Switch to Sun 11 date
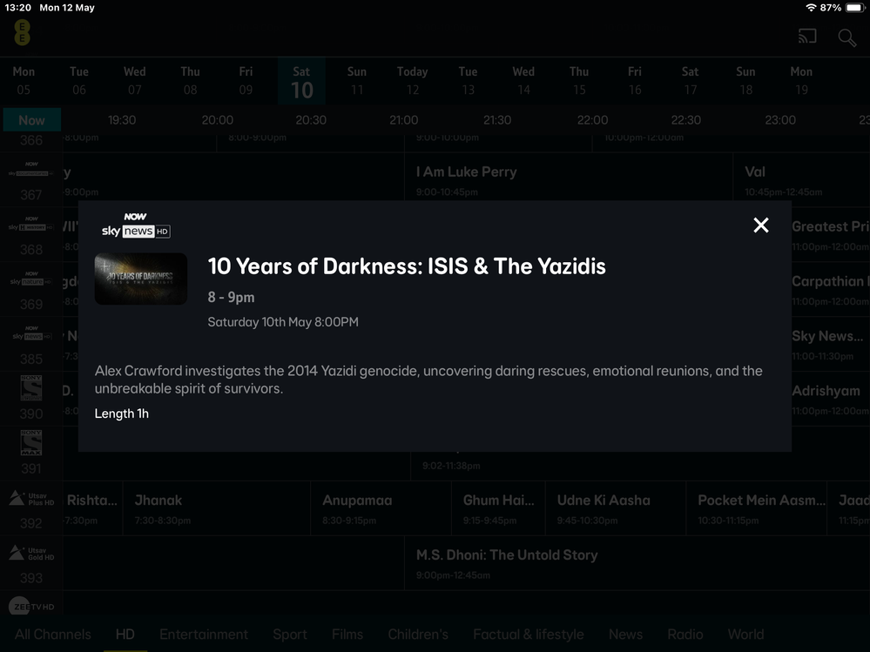The image size is (870, 652). [x=357, y=80]
